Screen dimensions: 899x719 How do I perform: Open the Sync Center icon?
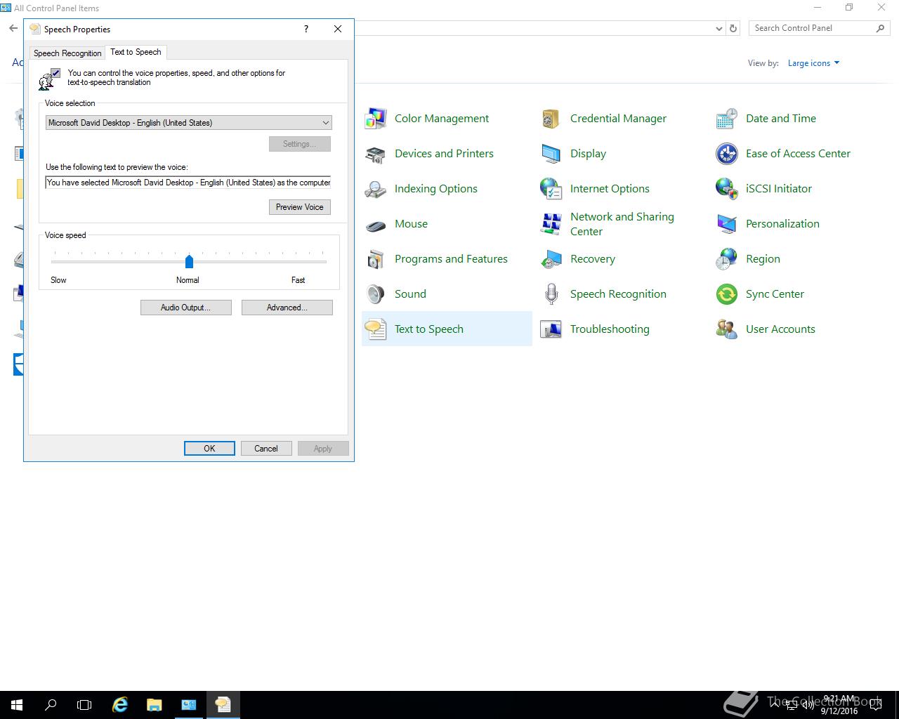727,294
